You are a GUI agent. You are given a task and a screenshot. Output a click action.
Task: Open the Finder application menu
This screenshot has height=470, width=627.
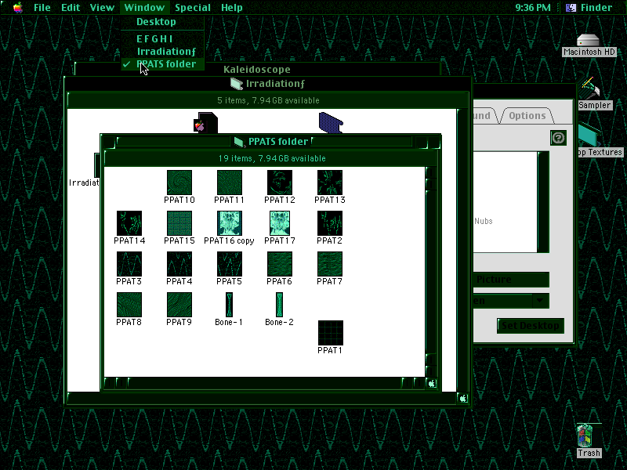click(x=589, y=7)
